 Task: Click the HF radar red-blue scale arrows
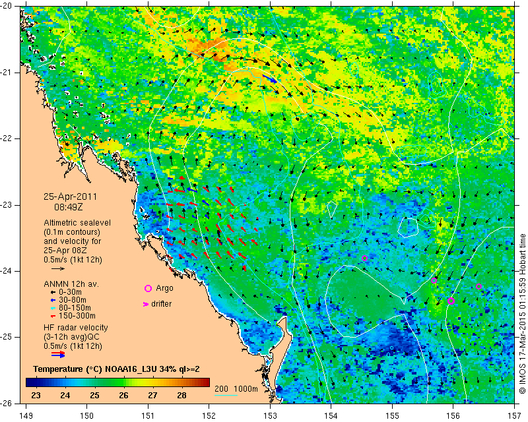coord(58,354)
